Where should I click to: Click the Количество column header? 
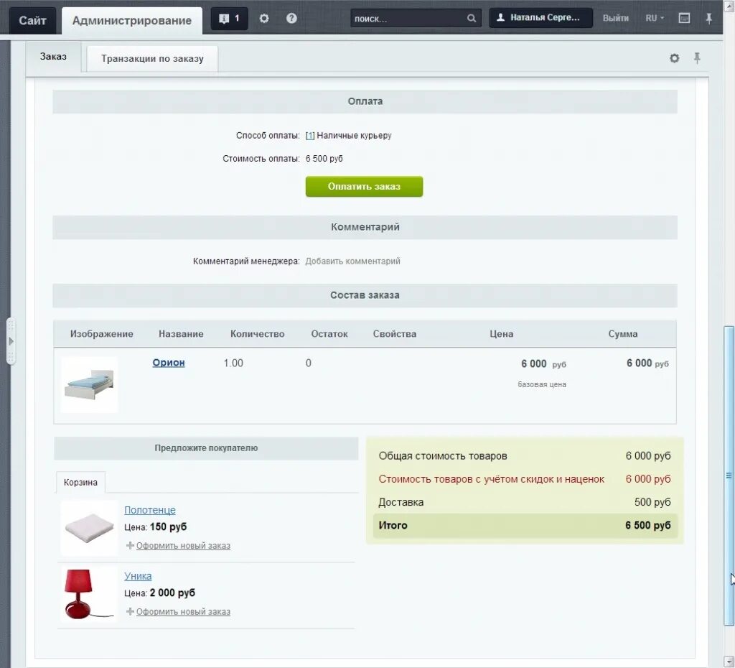coord(258,334)
